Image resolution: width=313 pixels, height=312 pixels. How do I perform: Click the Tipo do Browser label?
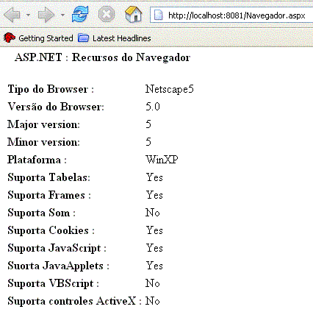[51, 89]
